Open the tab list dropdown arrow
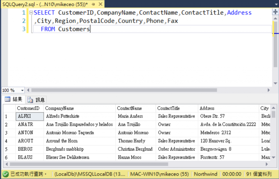 pyautogui.click(x=276, y=4)
